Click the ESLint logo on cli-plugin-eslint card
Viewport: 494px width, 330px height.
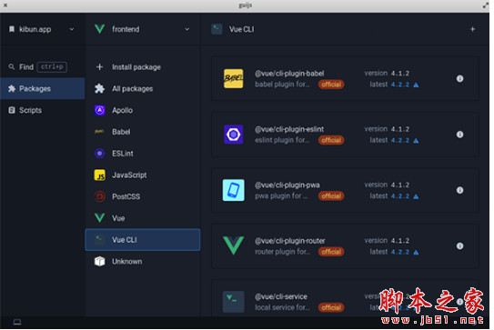(234, 135)
